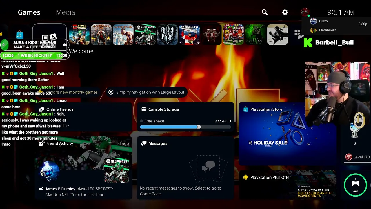
Task: Open the Game Library grid icon
Action: pos(298,33)
